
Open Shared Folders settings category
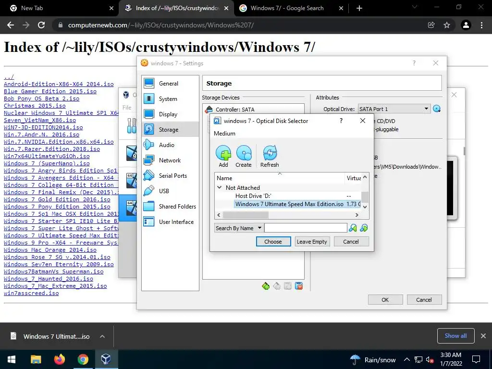(170, 207)
